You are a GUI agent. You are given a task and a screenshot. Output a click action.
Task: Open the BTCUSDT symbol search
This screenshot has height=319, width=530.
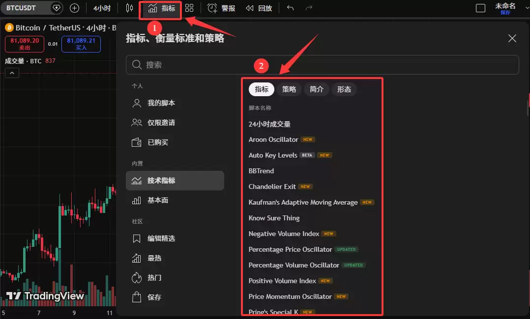coord(21,8)
